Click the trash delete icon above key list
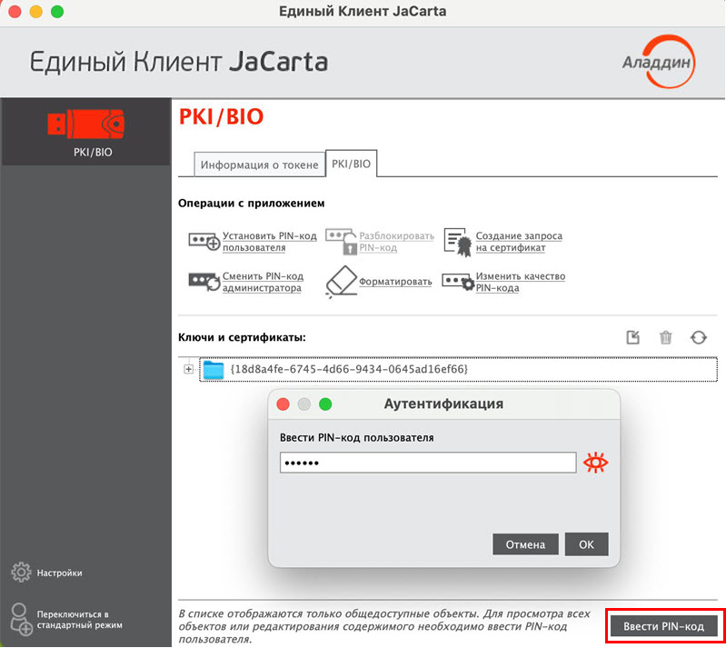Screen dimensions: 726x648 pos(665,337)
